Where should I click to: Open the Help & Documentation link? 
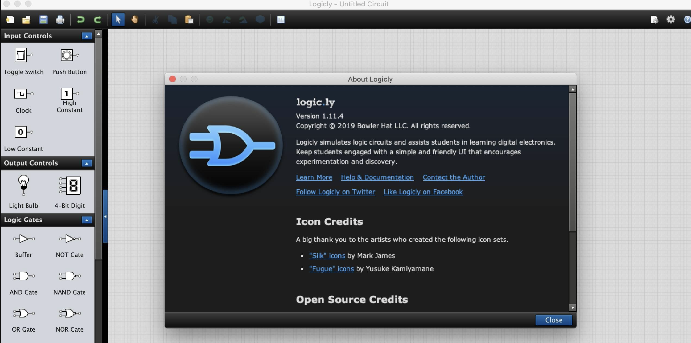(377, 177)
